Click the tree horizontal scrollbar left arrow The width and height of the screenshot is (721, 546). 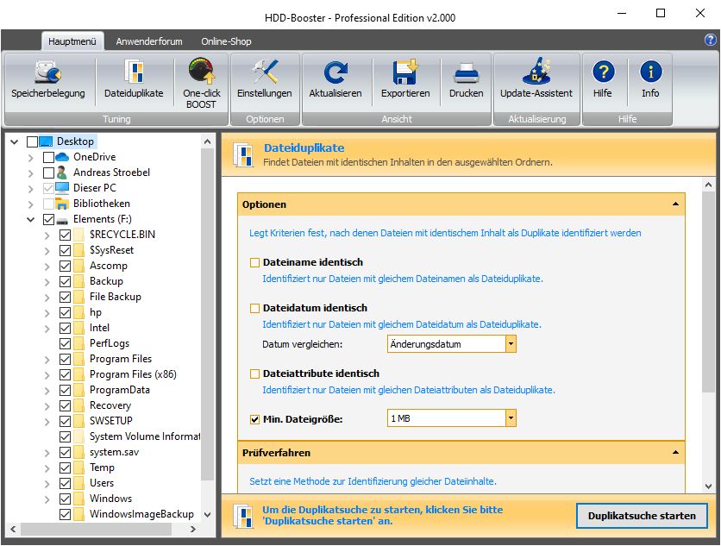coord(13,529)
